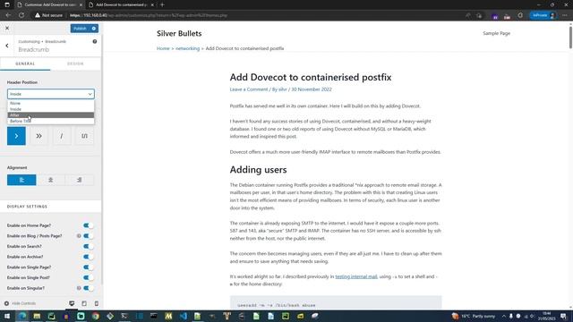This screenshot has width=573, height=322.
Task: Switch to desktop preview mode
Action: point(72,303)
